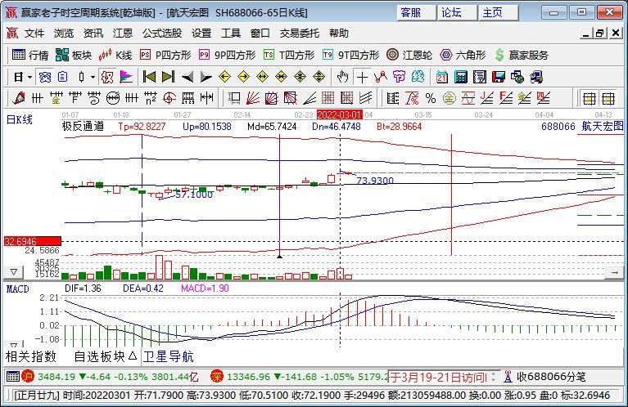Click the 论坛 button
The height and width of the screenshot is (407, 628).
[457, 13]
